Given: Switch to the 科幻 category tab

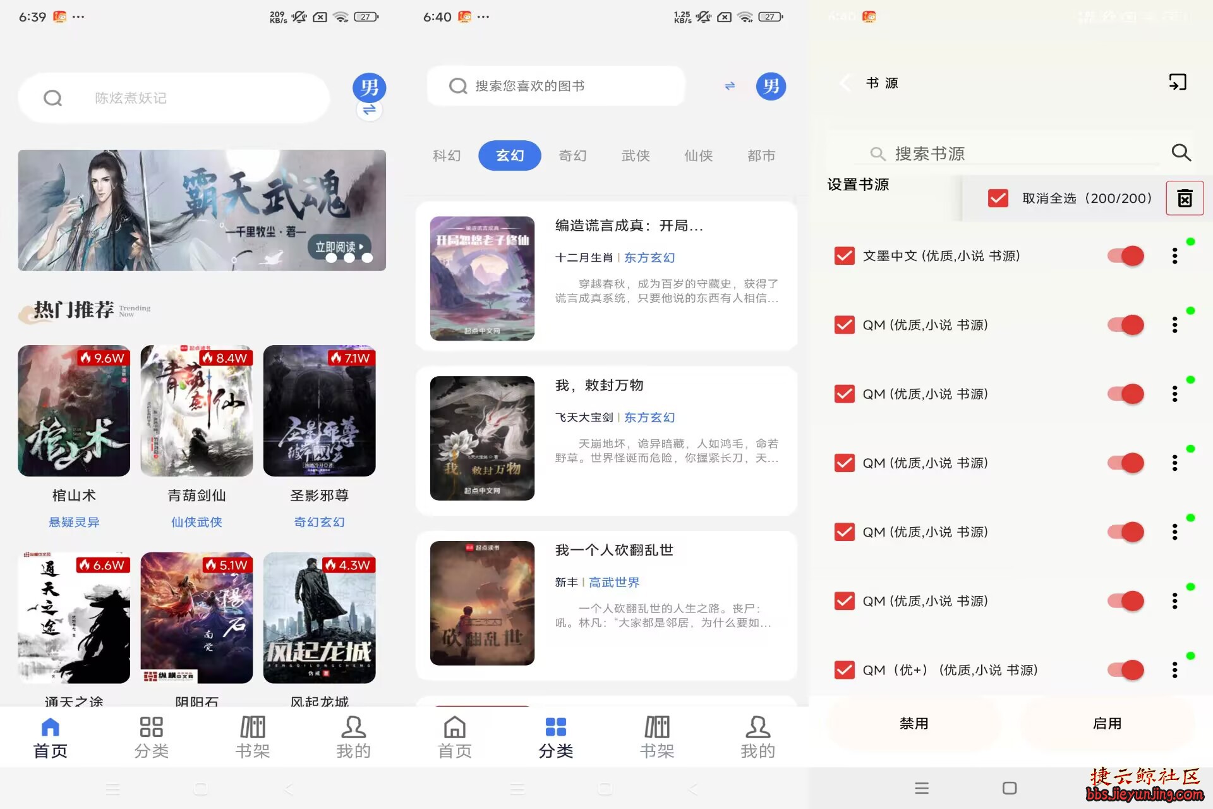Looking at the screenshot, I should 447,155.
